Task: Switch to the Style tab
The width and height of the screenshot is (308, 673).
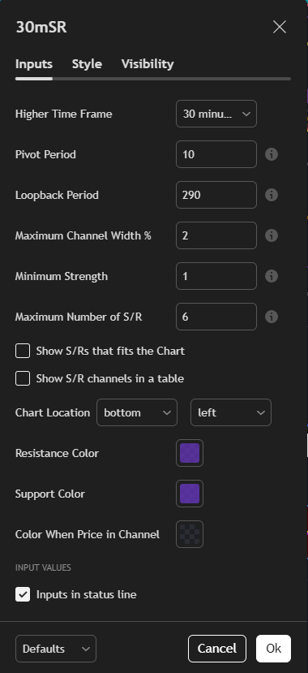Action: 87,64
